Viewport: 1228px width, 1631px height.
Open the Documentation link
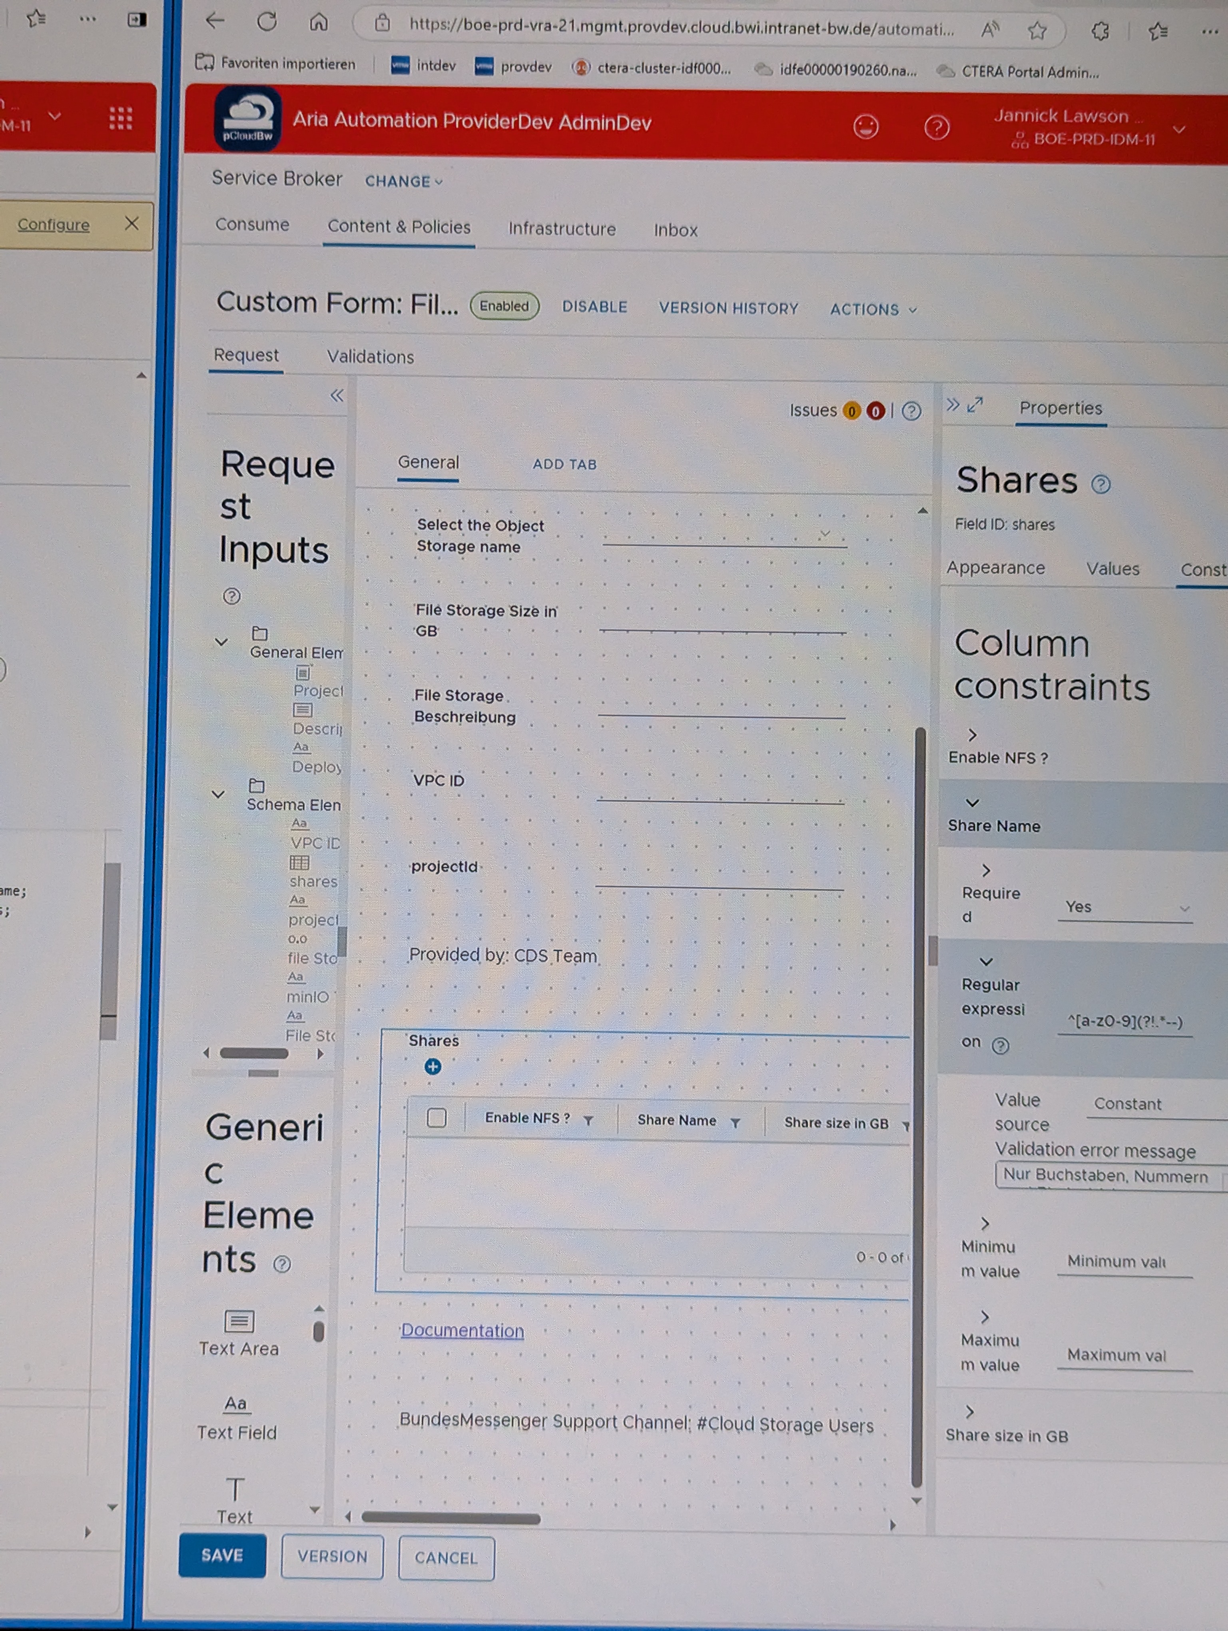coord(462,1330)
